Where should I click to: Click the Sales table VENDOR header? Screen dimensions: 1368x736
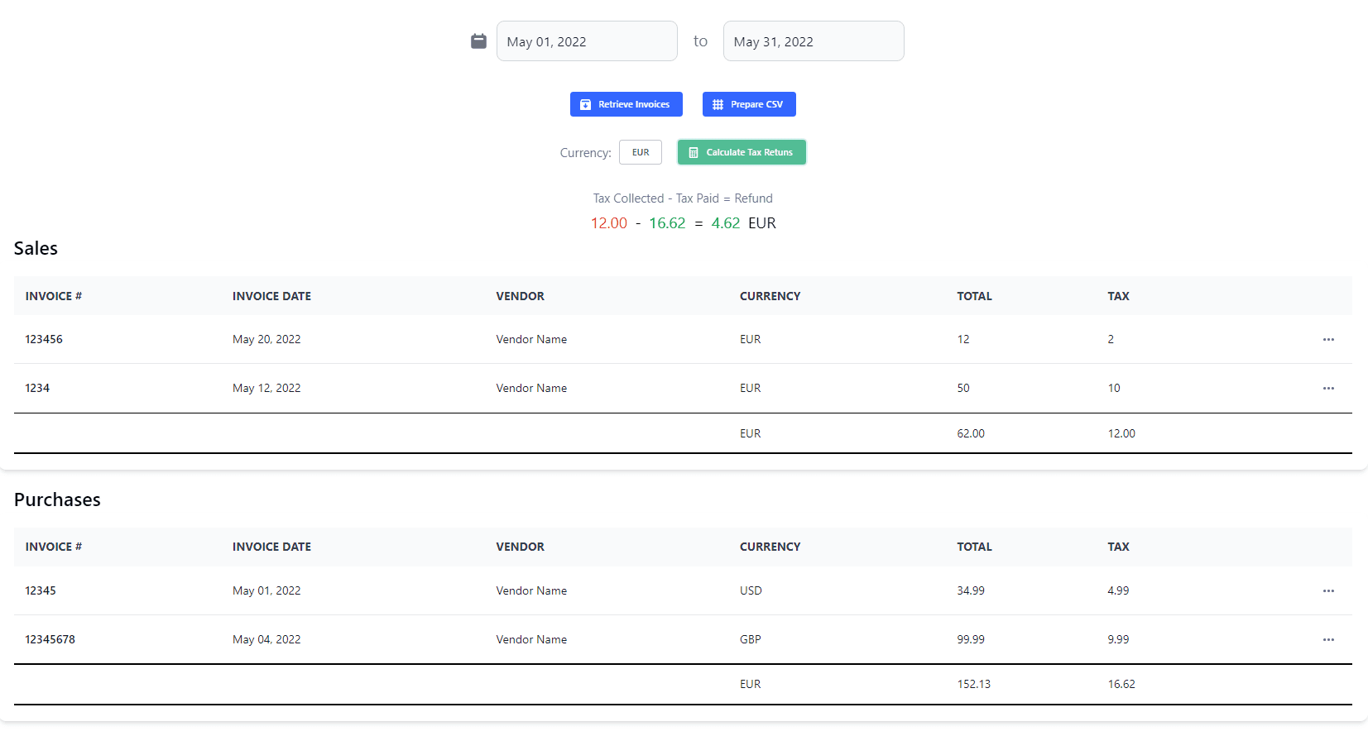[520, 296]
